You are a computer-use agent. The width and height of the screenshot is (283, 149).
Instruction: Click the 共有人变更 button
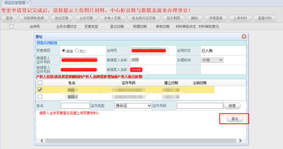(112, 18)
